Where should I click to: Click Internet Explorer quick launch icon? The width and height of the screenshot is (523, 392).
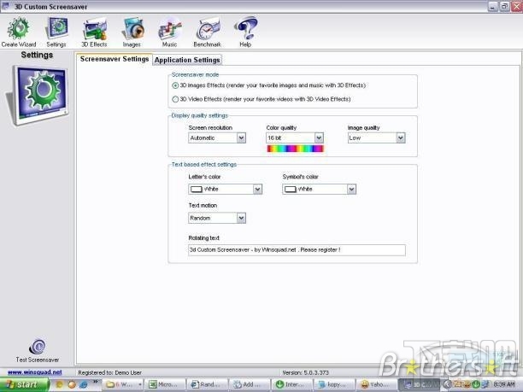pyautogui.click(x=83, y=384)
